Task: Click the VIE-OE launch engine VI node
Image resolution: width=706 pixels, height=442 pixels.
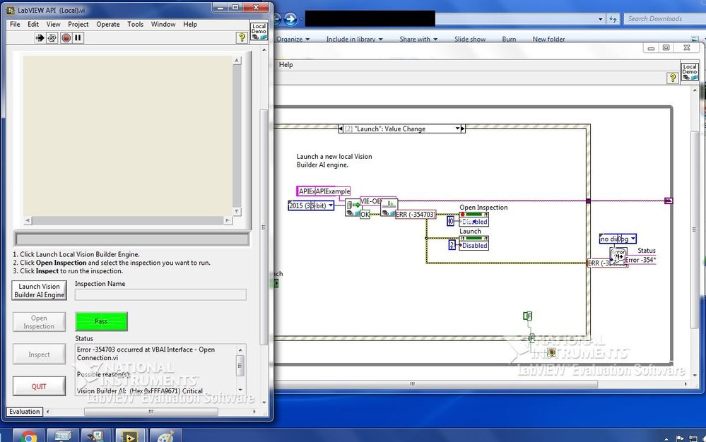Action: (353, 208)
